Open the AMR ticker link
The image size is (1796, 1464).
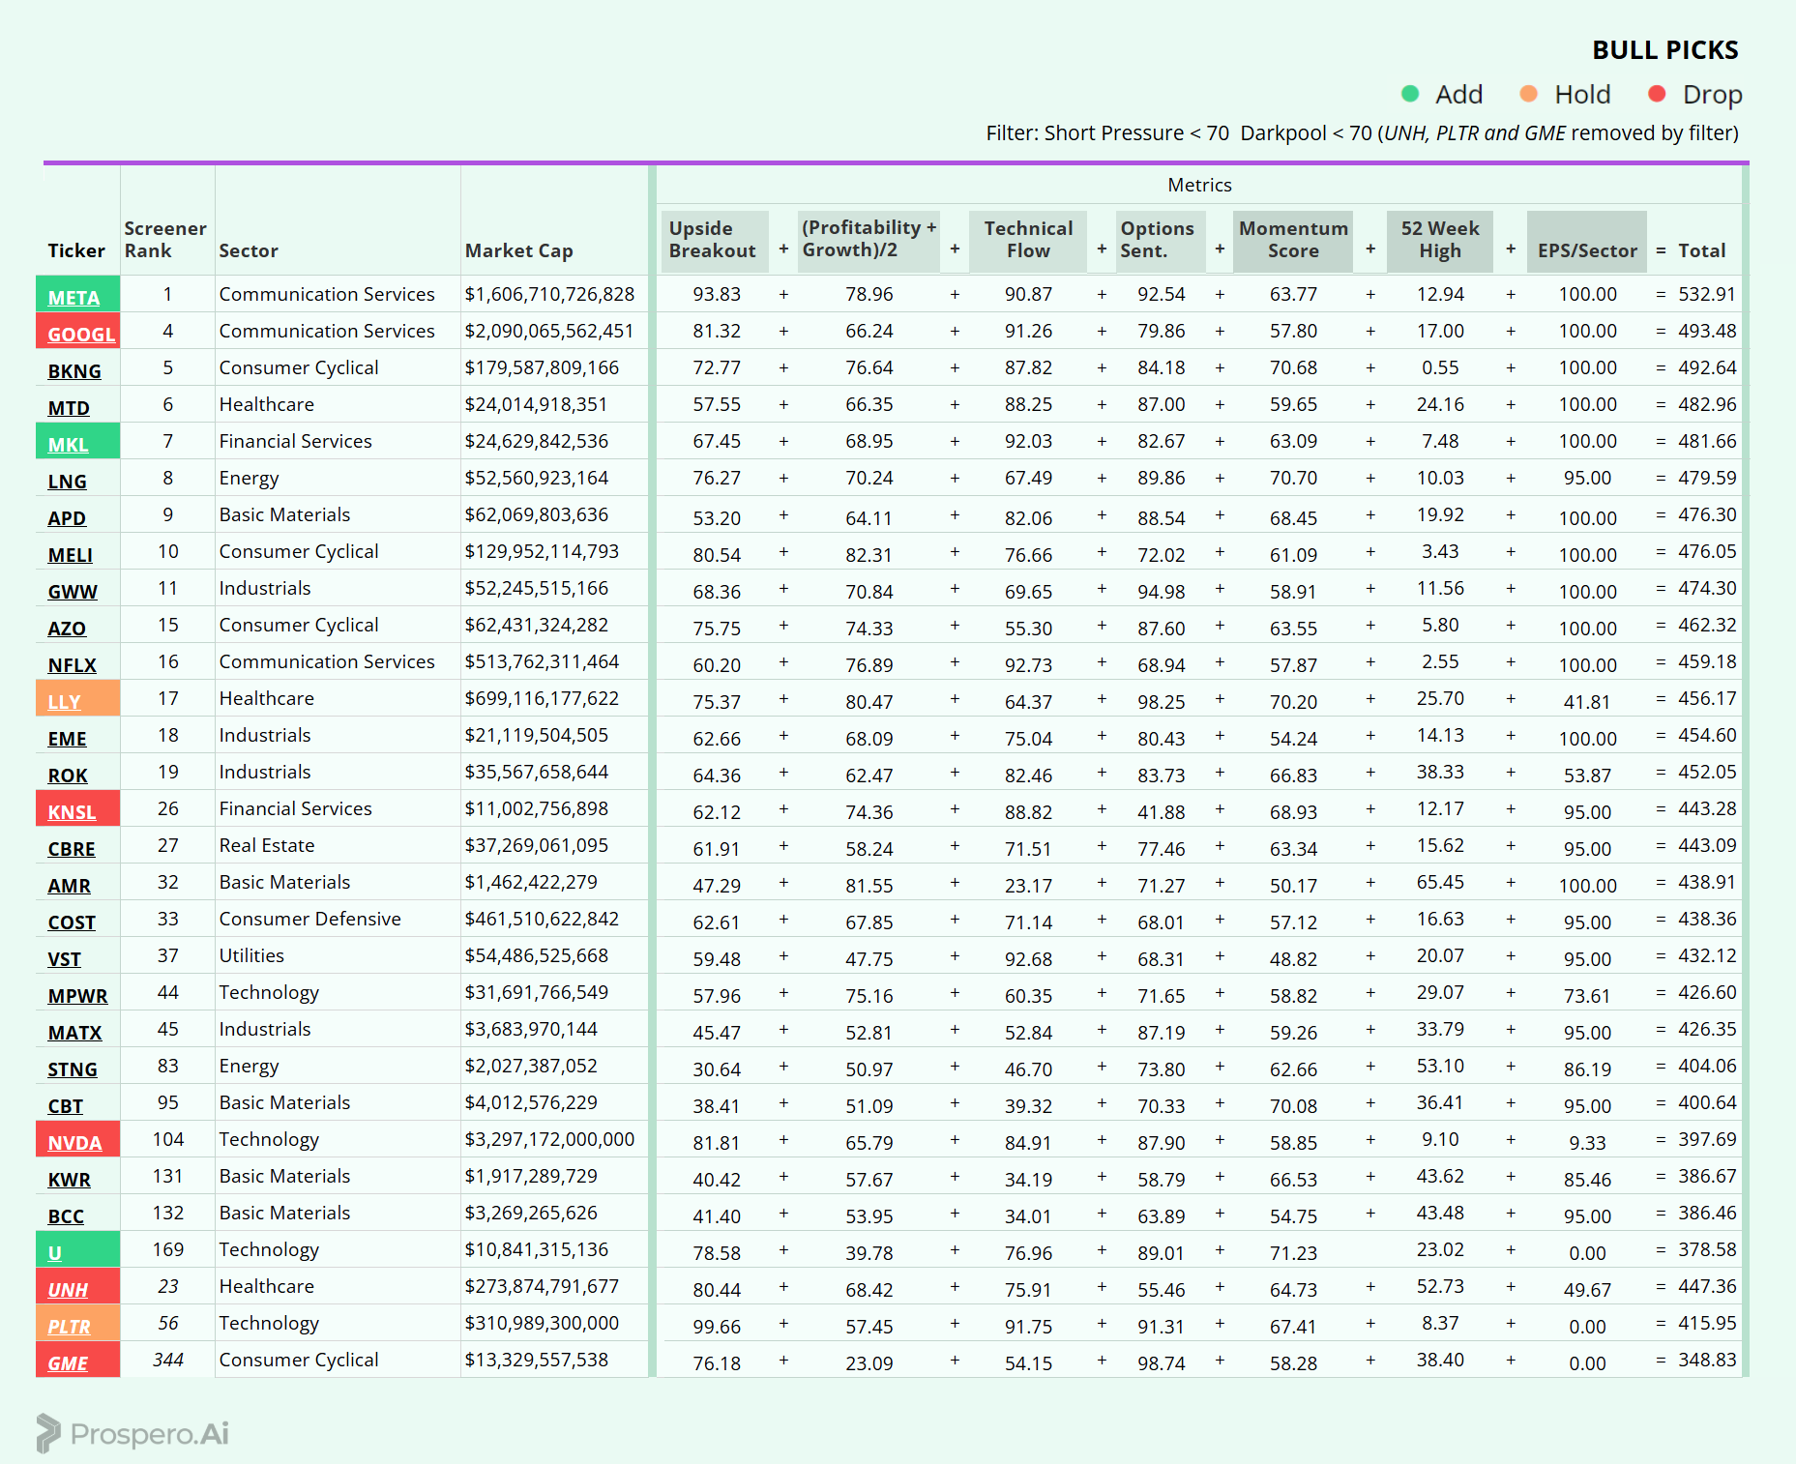[x=70, y=886]
